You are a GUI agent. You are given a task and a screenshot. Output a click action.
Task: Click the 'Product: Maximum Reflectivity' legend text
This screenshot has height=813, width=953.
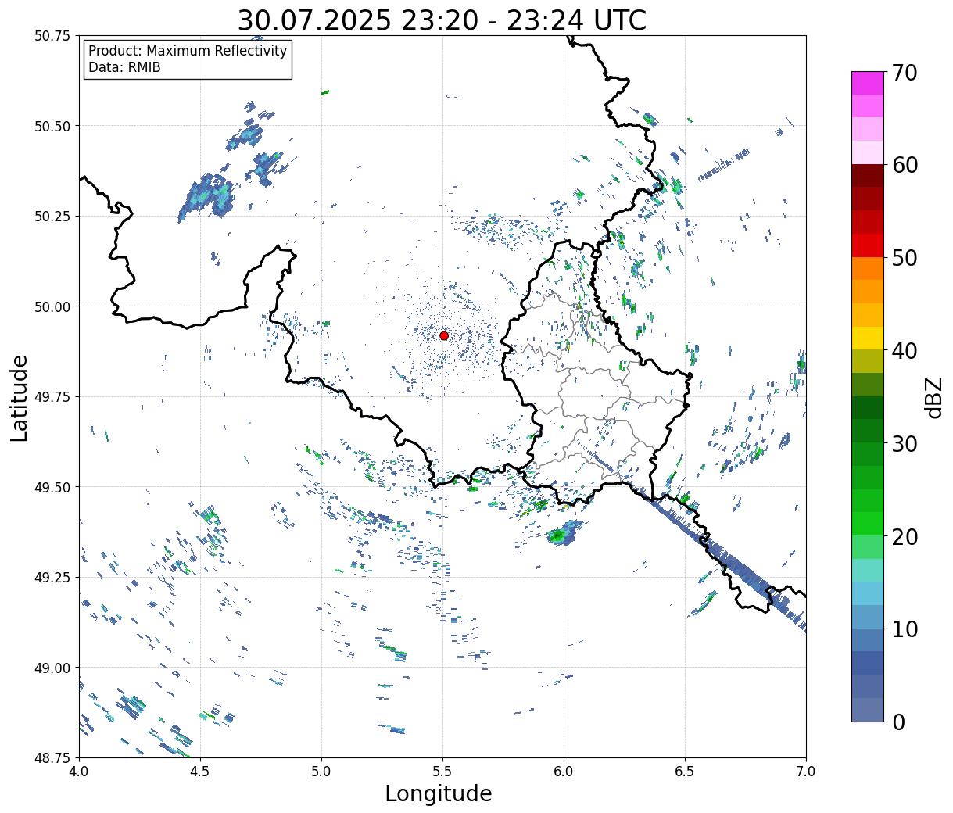(x=188, y=51)
